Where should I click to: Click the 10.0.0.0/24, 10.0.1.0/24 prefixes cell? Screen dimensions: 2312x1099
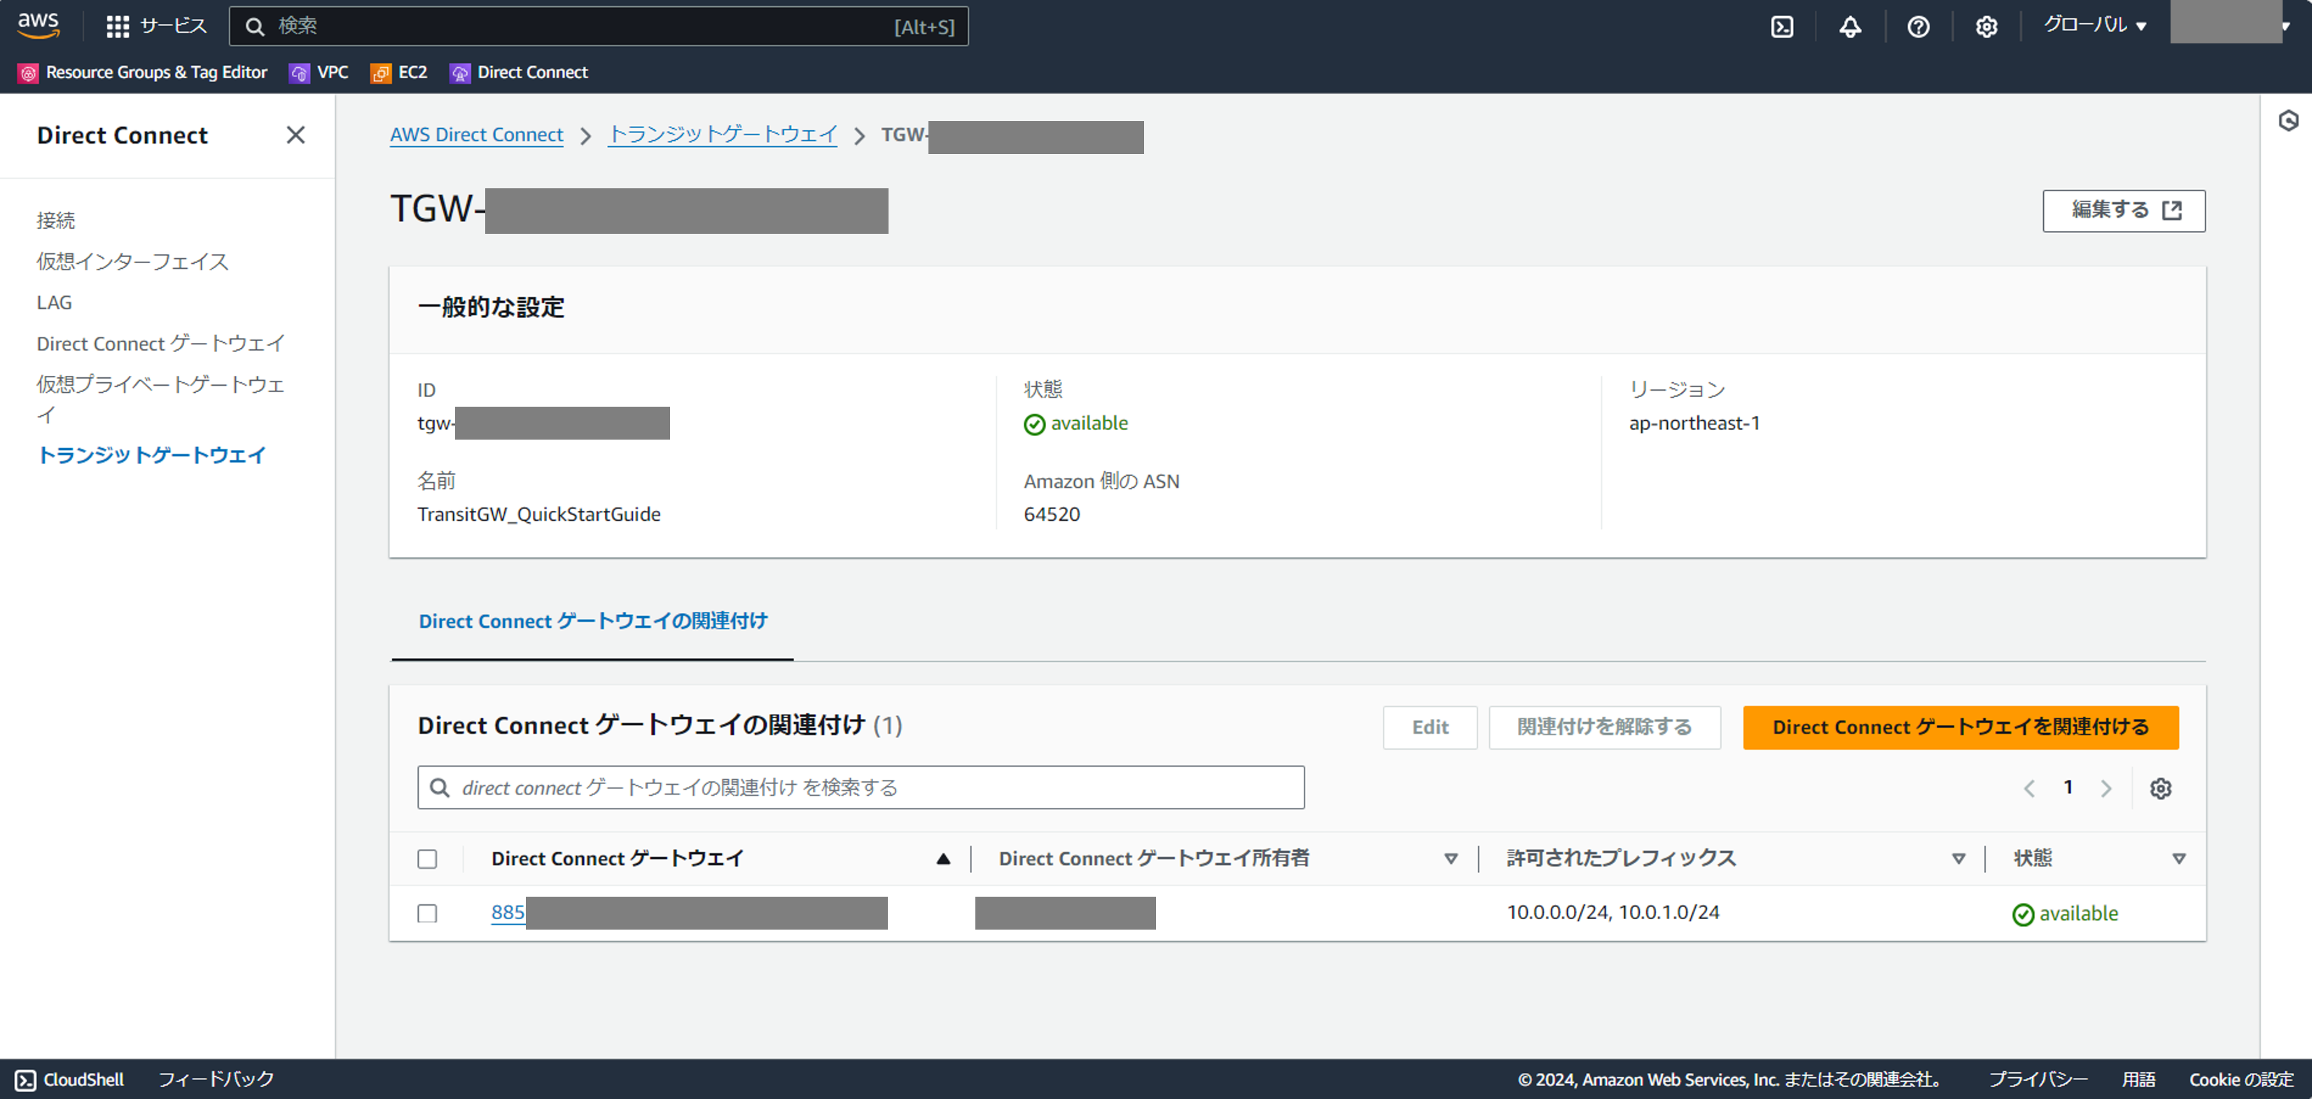click(1613, 912)
